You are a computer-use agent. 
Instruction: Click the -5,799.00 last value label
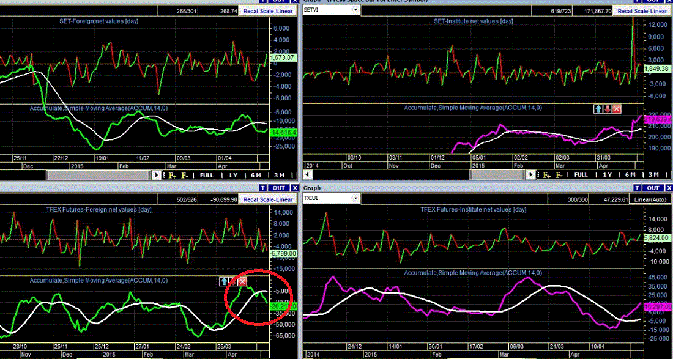coord(283,253)
